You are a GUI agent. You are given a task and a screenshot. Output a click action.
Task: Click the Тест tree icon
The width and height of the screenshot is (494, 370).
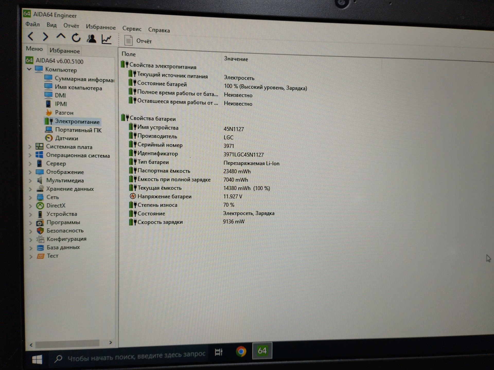[40, 256]
